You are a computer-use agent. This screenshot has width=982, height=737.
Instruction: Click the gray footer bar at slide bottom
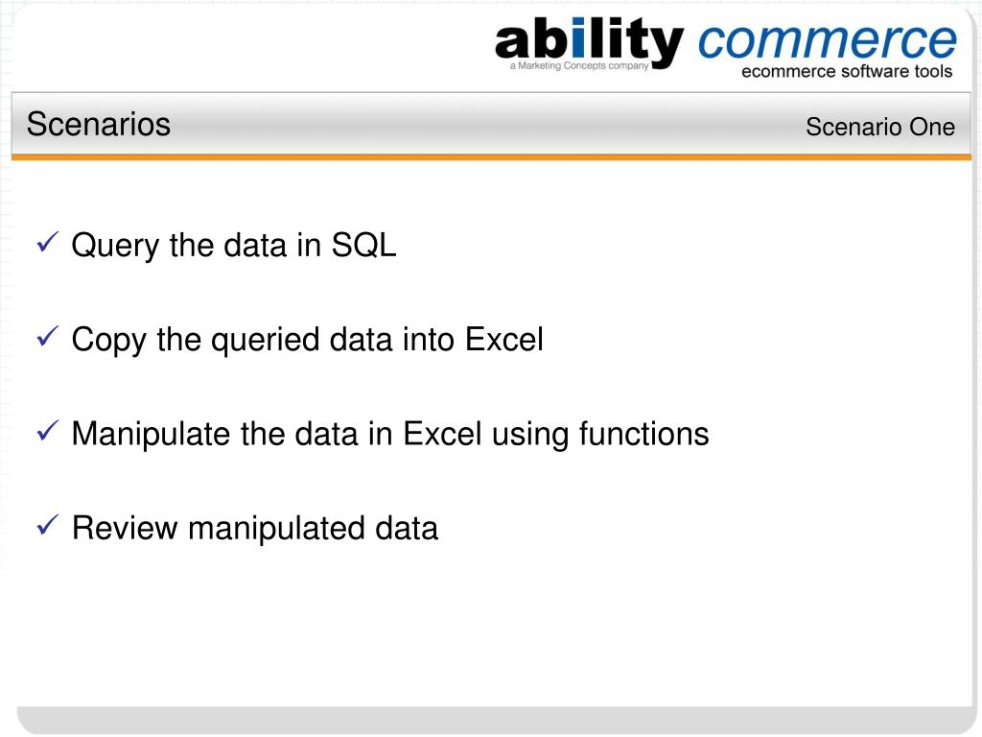[x=495, y=720]
